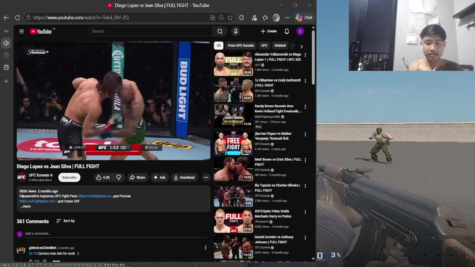Subscribe to UFC Eurasia

click(x=69, y=177)
